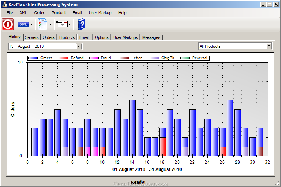281x187 pixels.
Task: Switch to the User Markups tab
Action: [126, 37]
